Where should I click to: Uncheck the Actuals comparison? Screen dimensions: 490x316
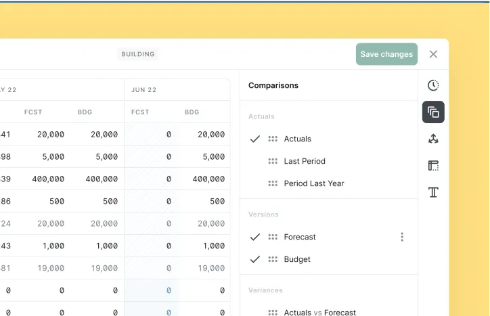coord(255,139)
